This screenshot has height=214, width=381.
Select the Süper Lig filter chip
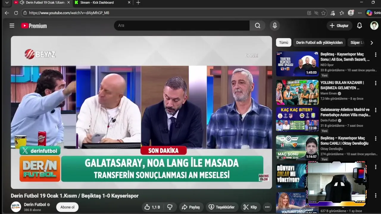tap(357, 43)
